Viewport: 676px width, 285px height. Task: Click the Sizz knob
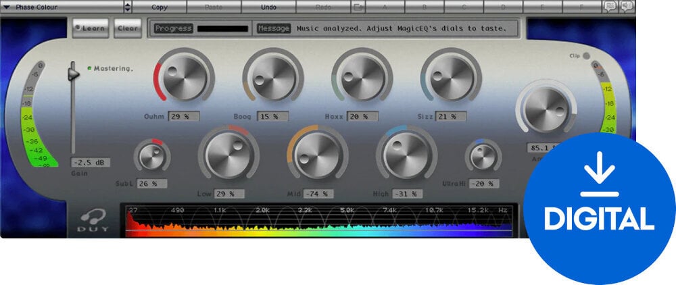click(x=451, y=78)
